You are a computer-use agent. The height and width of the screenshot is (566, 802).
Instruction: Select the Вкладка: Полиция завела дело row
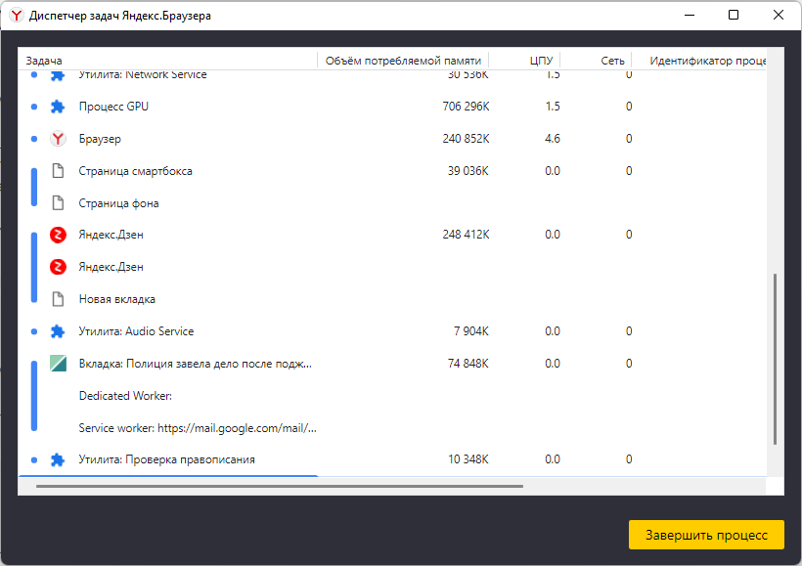click(x=392, y=364)
